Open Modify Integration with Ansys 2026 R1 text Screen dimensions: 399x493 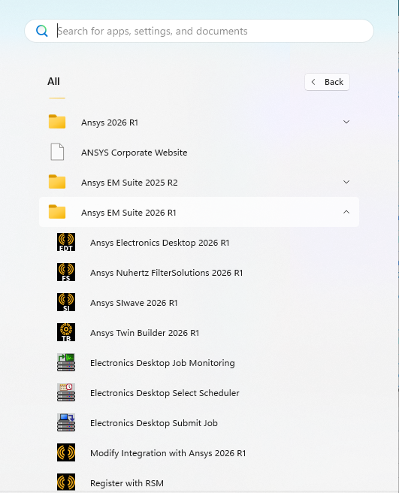(168, 453)
